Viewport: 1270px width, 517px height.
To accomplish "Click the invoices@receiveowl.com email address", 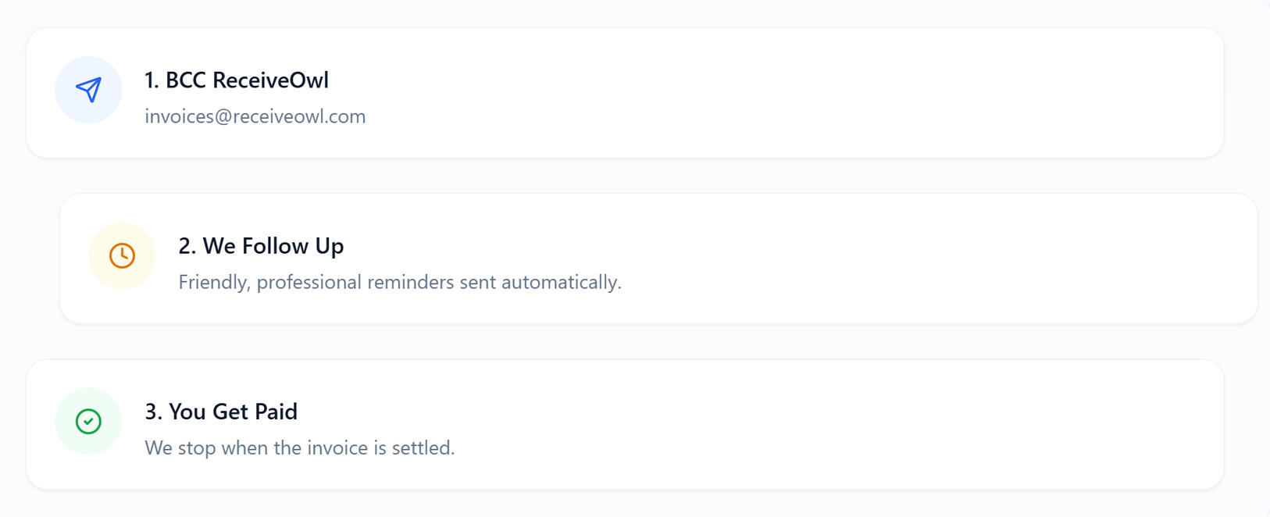I will click(x=255, y=116).
